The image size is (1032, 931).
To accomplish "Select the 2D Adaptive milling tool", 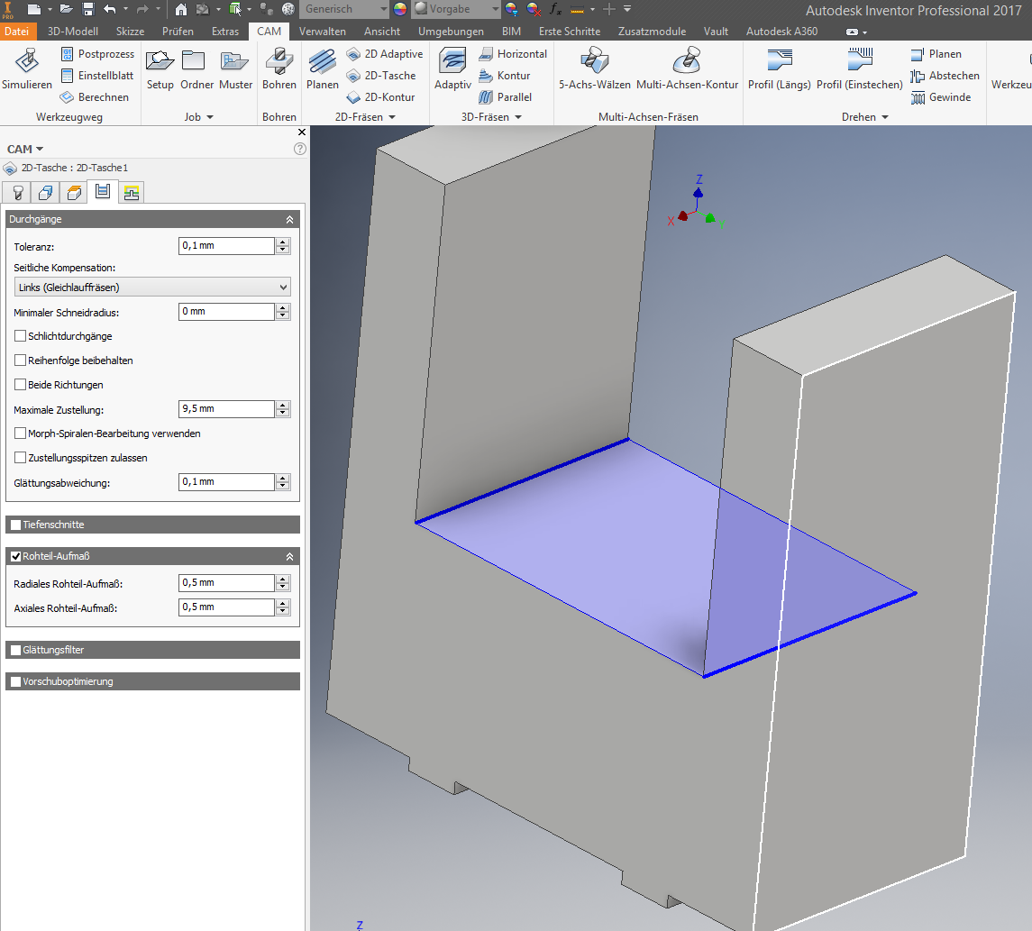I will coord(384,54).
